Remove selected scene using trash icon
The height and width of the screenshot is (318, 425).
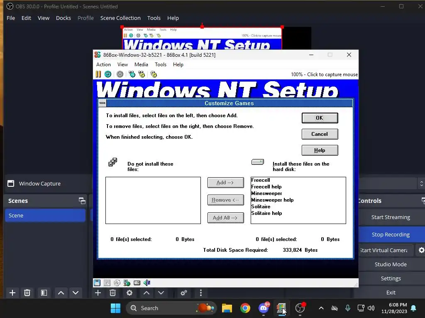click(27, 293)
